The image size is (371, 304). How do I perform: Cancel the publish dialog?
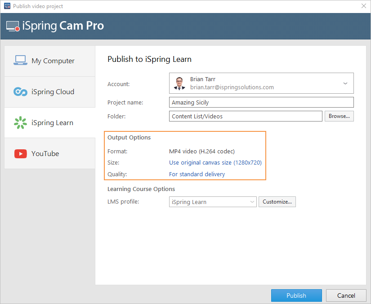[x=346, y=295]
